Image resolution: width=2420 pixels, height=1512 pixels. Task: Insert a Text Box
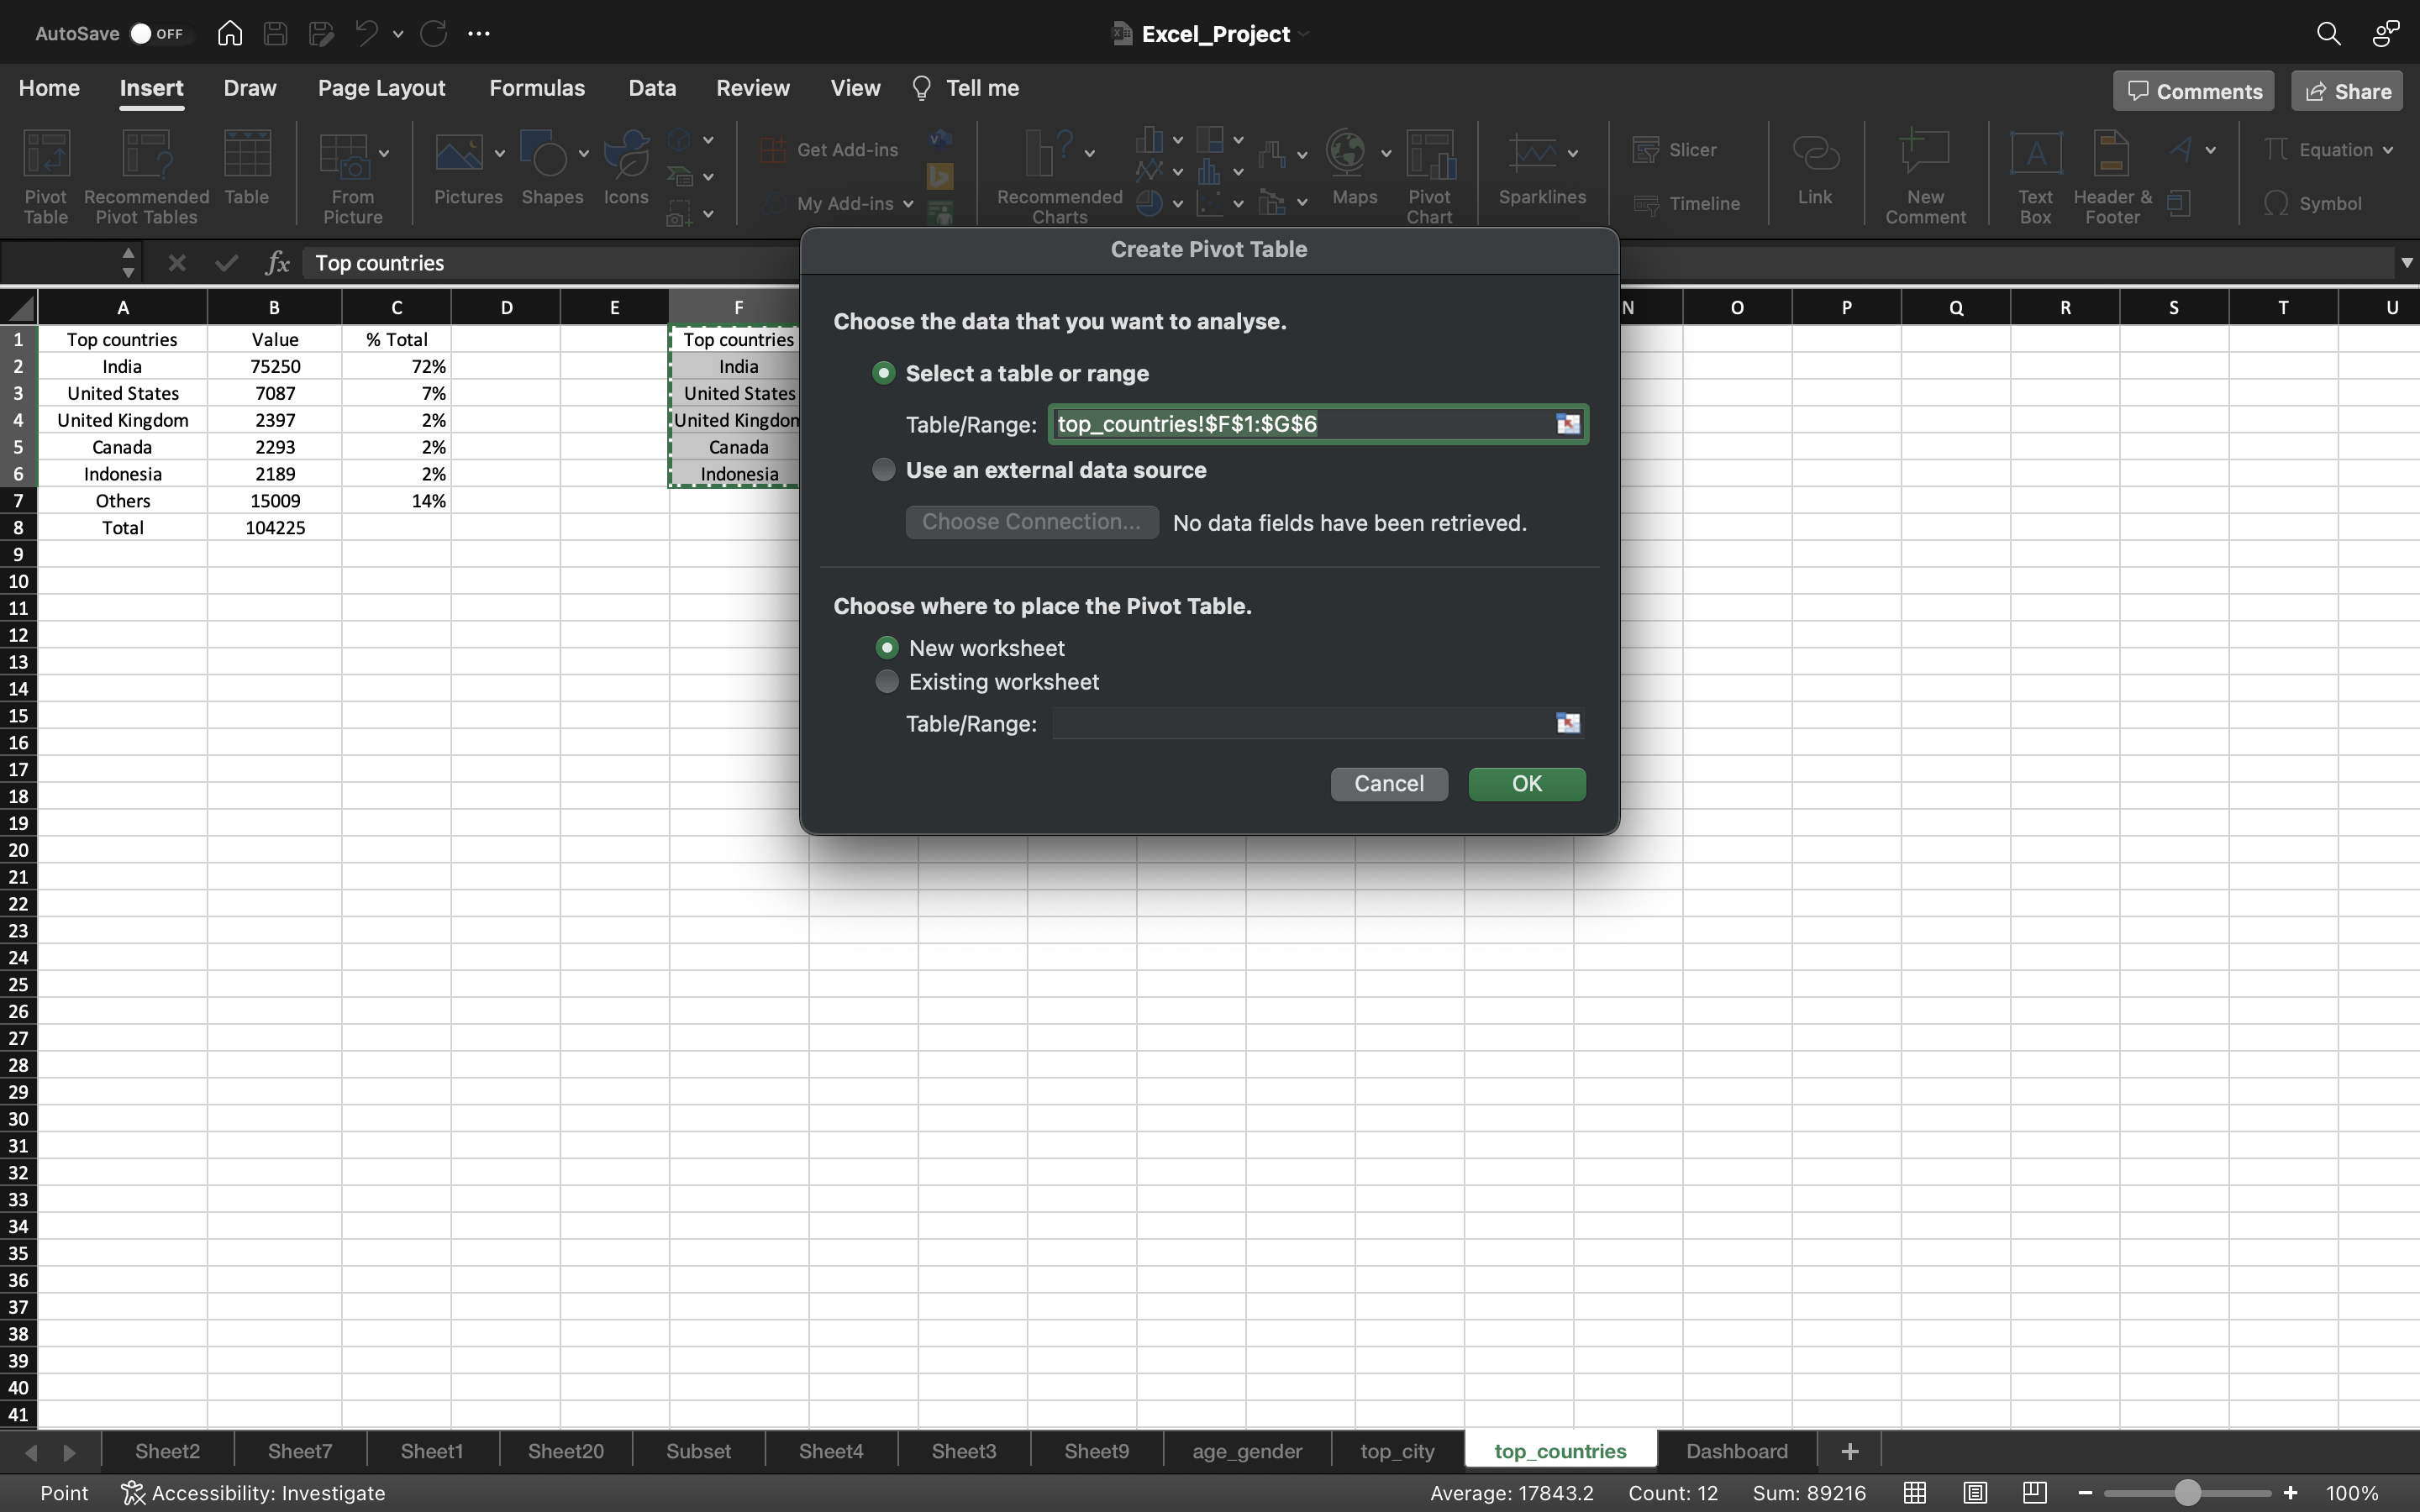[x=2036, y=176]
